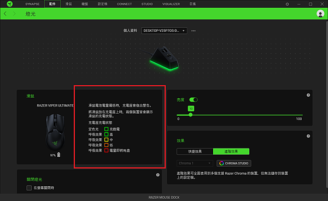Open the DESKTOP profile dropdown
The image size is (328, 201).
pyautogui.click(x=164, y=31)
